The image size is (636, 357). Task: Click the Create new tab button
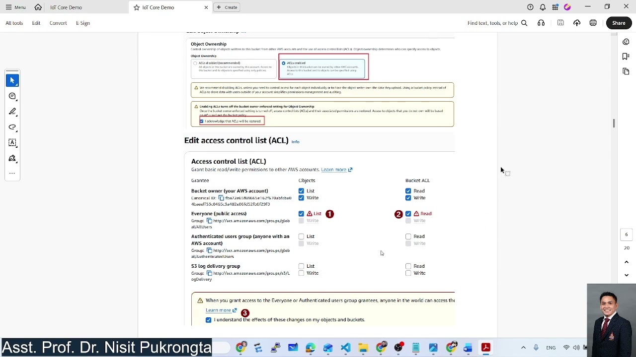[x=227, y=7]
